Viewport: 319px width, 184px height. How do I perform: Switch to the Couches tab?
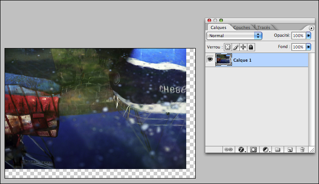(x=242, y=28)
